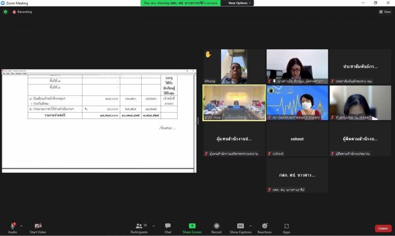Select the ผู้แทนสำนักงานป... participant tile
This screenshot has height=236, width=395.
click(234, 139)
